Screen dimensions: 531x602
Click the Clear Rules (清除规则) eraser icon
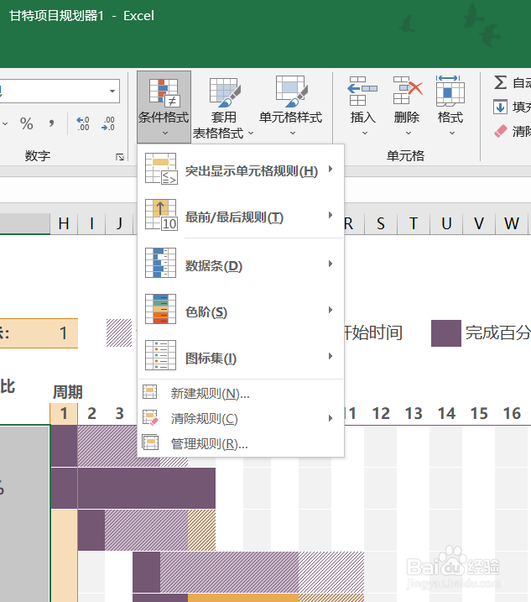[150, 418]
